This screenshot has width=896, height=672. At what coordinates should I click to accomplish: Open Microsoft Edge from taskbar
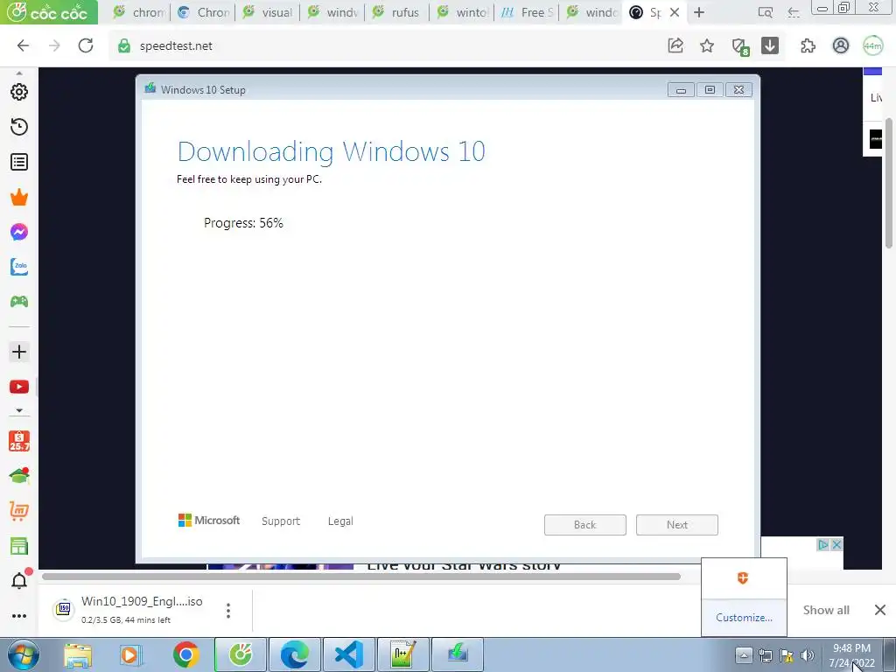coord(295,654)
